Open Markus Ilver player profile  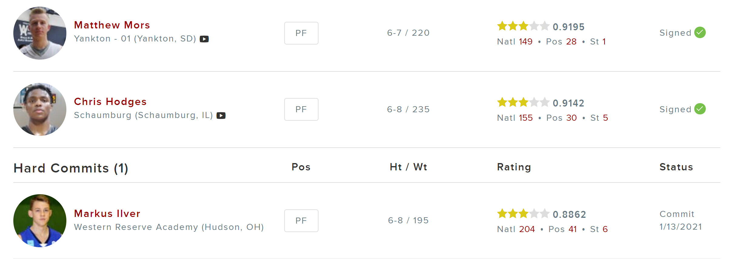107,214
